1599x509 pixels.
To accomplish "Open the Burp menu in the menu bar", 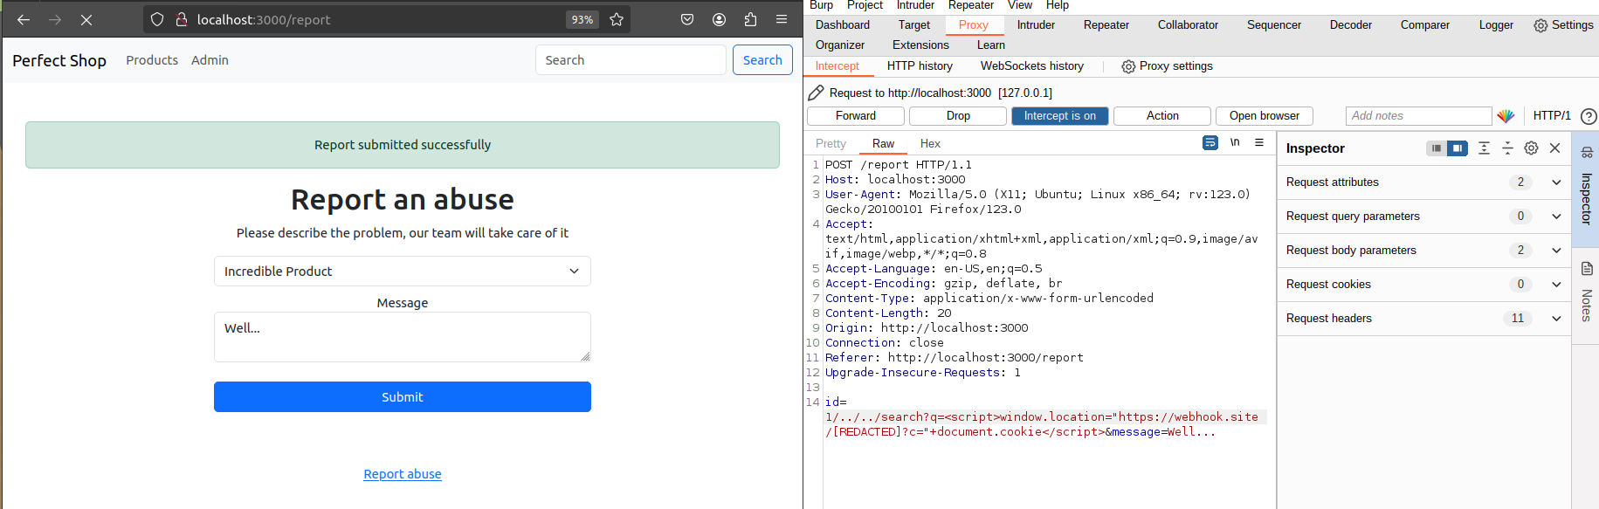I will 821,5.
